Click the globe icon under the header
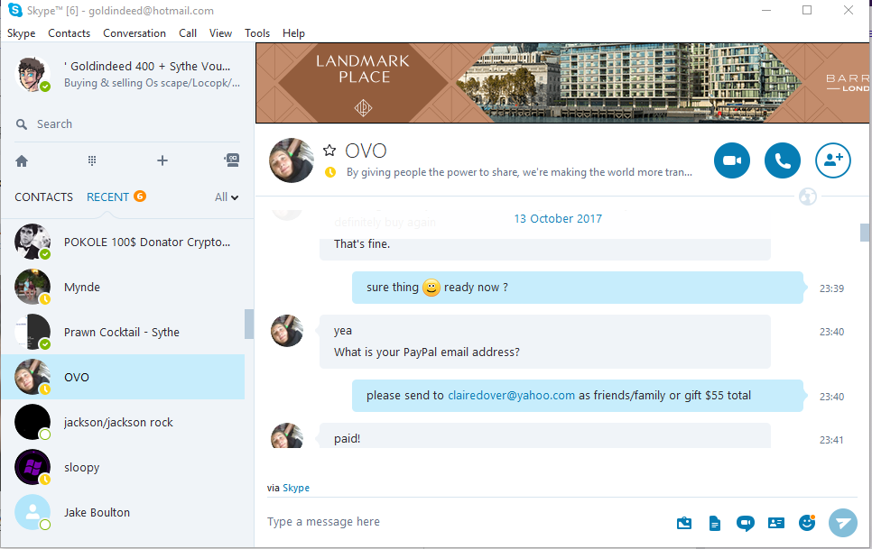This screenshot has width=872, height=549. (x=808, y=197)
